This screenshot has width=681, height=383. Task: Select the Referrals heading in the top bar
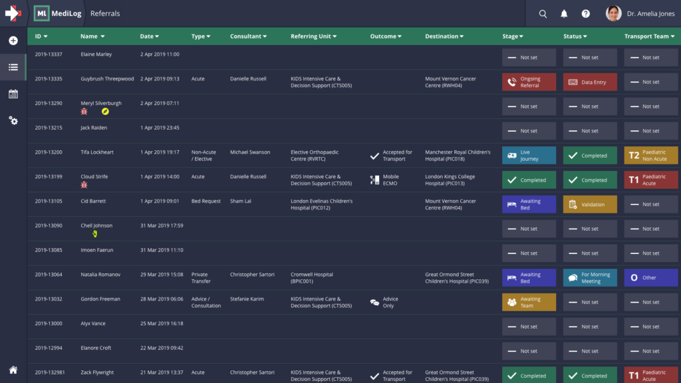pos(104,13)
